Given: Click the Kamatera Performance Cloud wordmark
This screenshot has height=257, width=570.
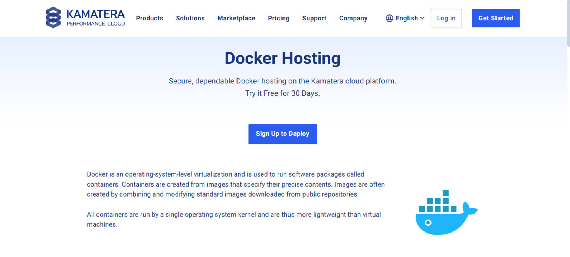Looking at the screenshot, I should click(96, 17).
